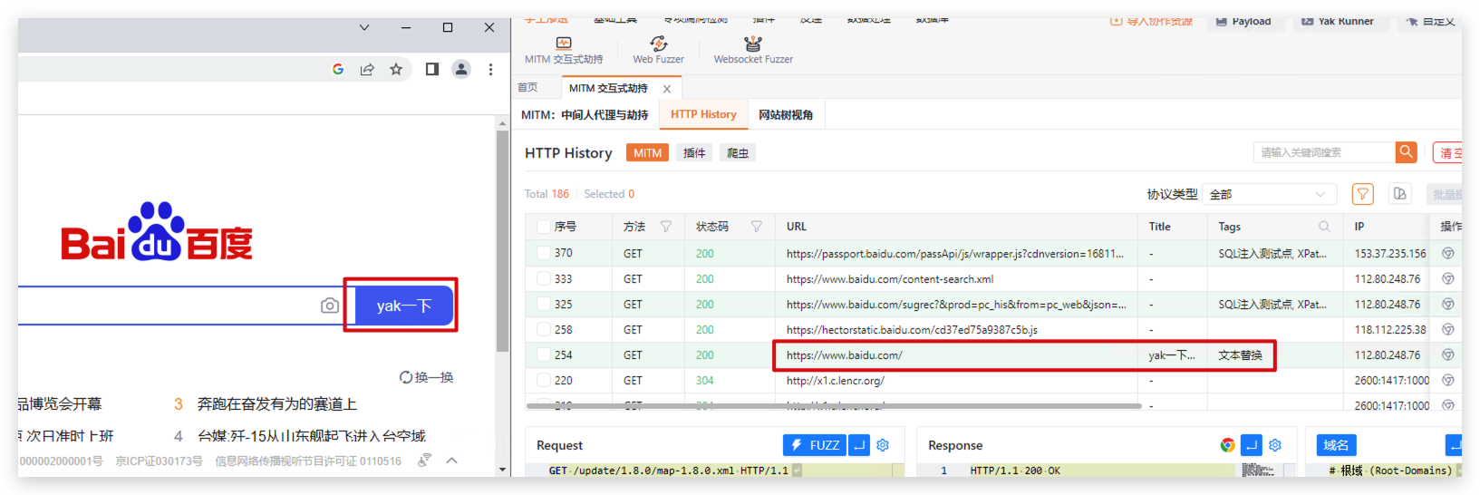The image size is (1480, 495).
Task: Click the orange filter funnel icon
Action: [x=1362, y=194]
